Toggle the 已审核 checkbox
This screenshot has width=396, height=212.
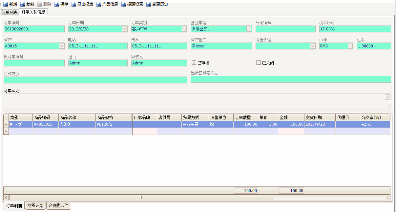point(194,63)
